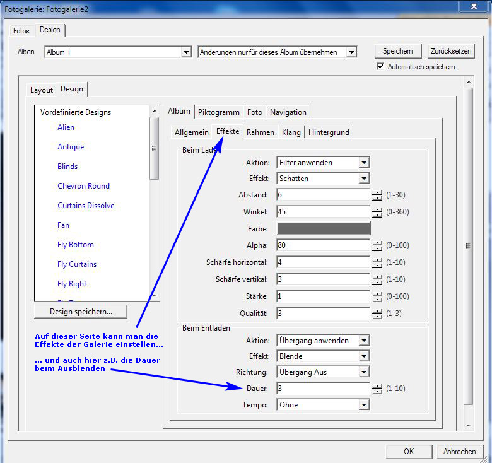Open the Fotos tab
Image resolution: width=492 pixels, height=463 pixels.
point(21,30)
